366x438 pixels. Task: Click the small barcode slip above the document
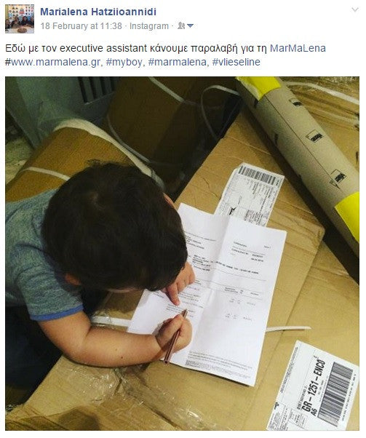coord(250,194)
